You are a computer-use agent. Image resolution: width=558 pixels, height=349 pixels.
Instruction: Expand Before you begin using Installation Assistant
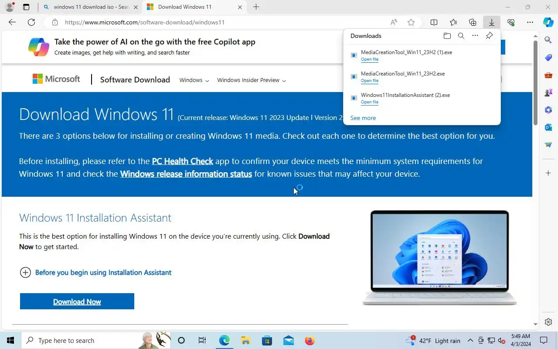point(96,273)
